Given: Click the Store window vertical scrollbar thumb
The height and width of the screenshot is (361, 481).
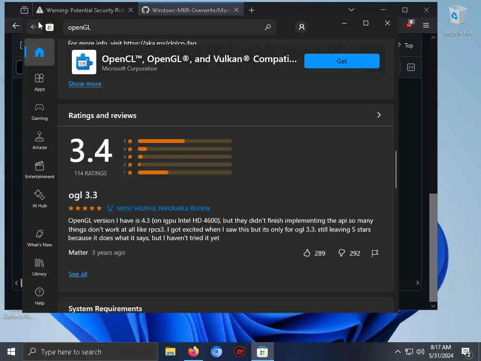Looking at the screenshot, I should (396, 169).
